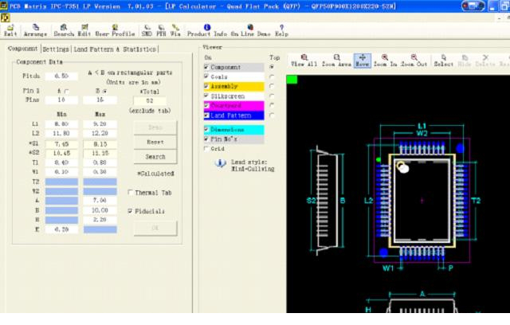
Task: Open Land Pattern & Statistics tab
Action: coord(115,49)
